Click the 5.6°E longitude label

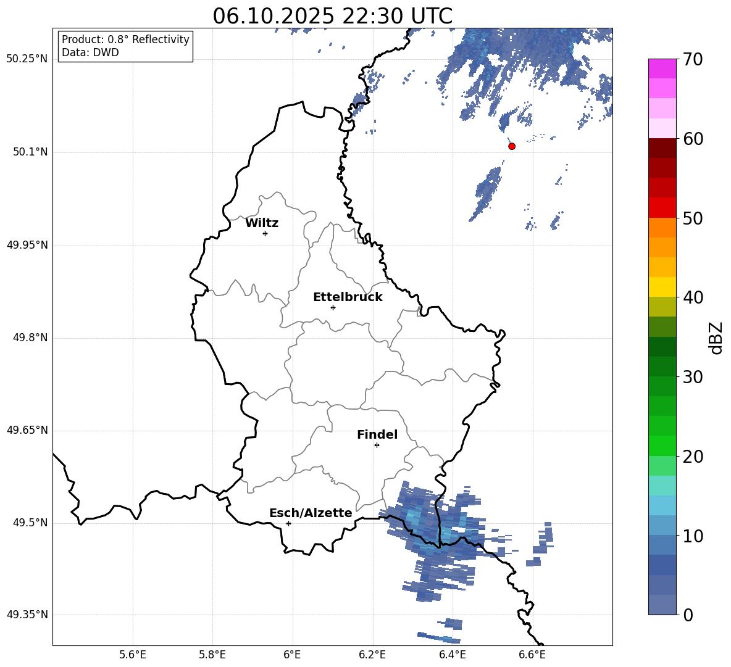(133, 655)
